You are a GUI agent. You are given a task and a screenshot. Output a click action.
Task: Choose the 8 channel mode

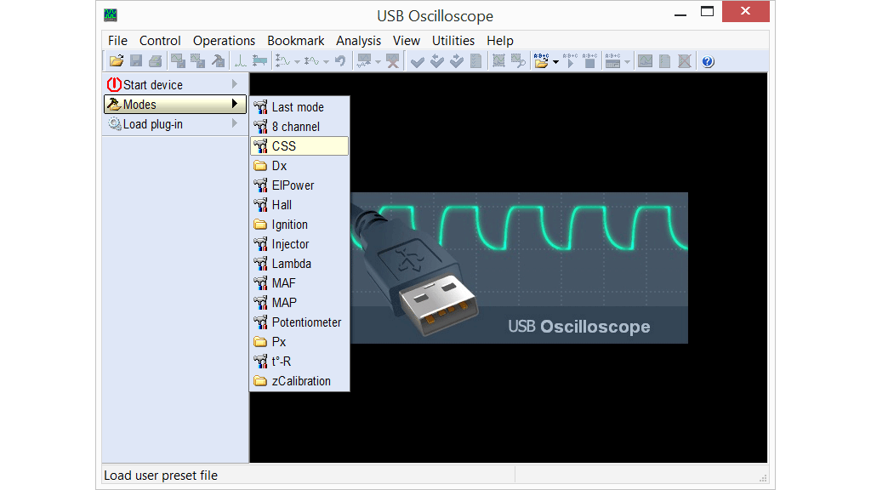pyautogui.click(x=295, y=127)
